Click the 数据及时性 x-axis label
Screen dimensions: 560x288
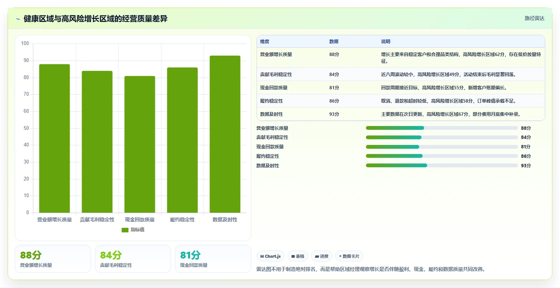(x=225, y=220)
